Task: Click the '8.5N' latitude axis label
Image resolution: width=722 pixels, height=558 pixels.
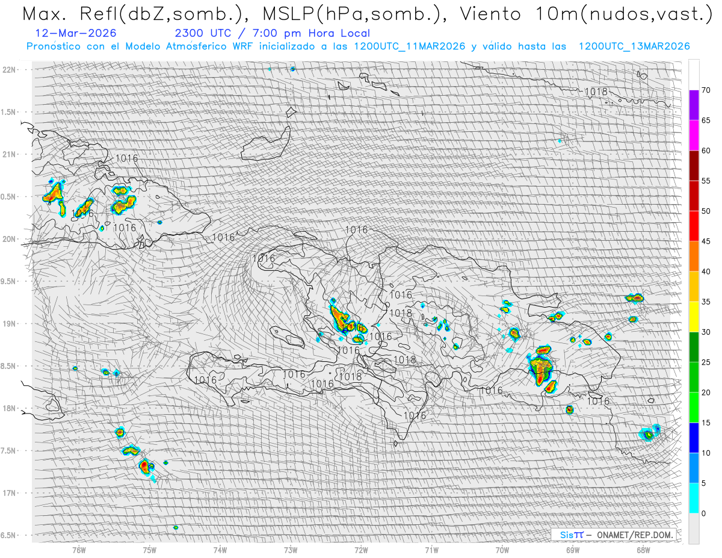Action: click(8, 366)
